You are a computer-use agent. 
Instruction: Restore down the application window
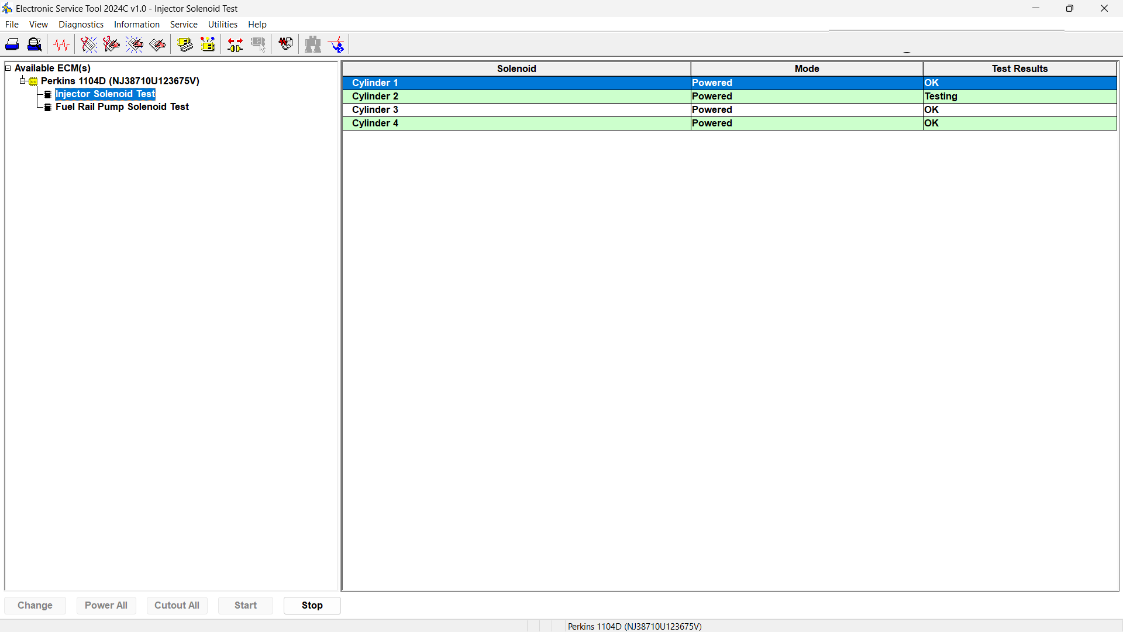pos(1070,8)
